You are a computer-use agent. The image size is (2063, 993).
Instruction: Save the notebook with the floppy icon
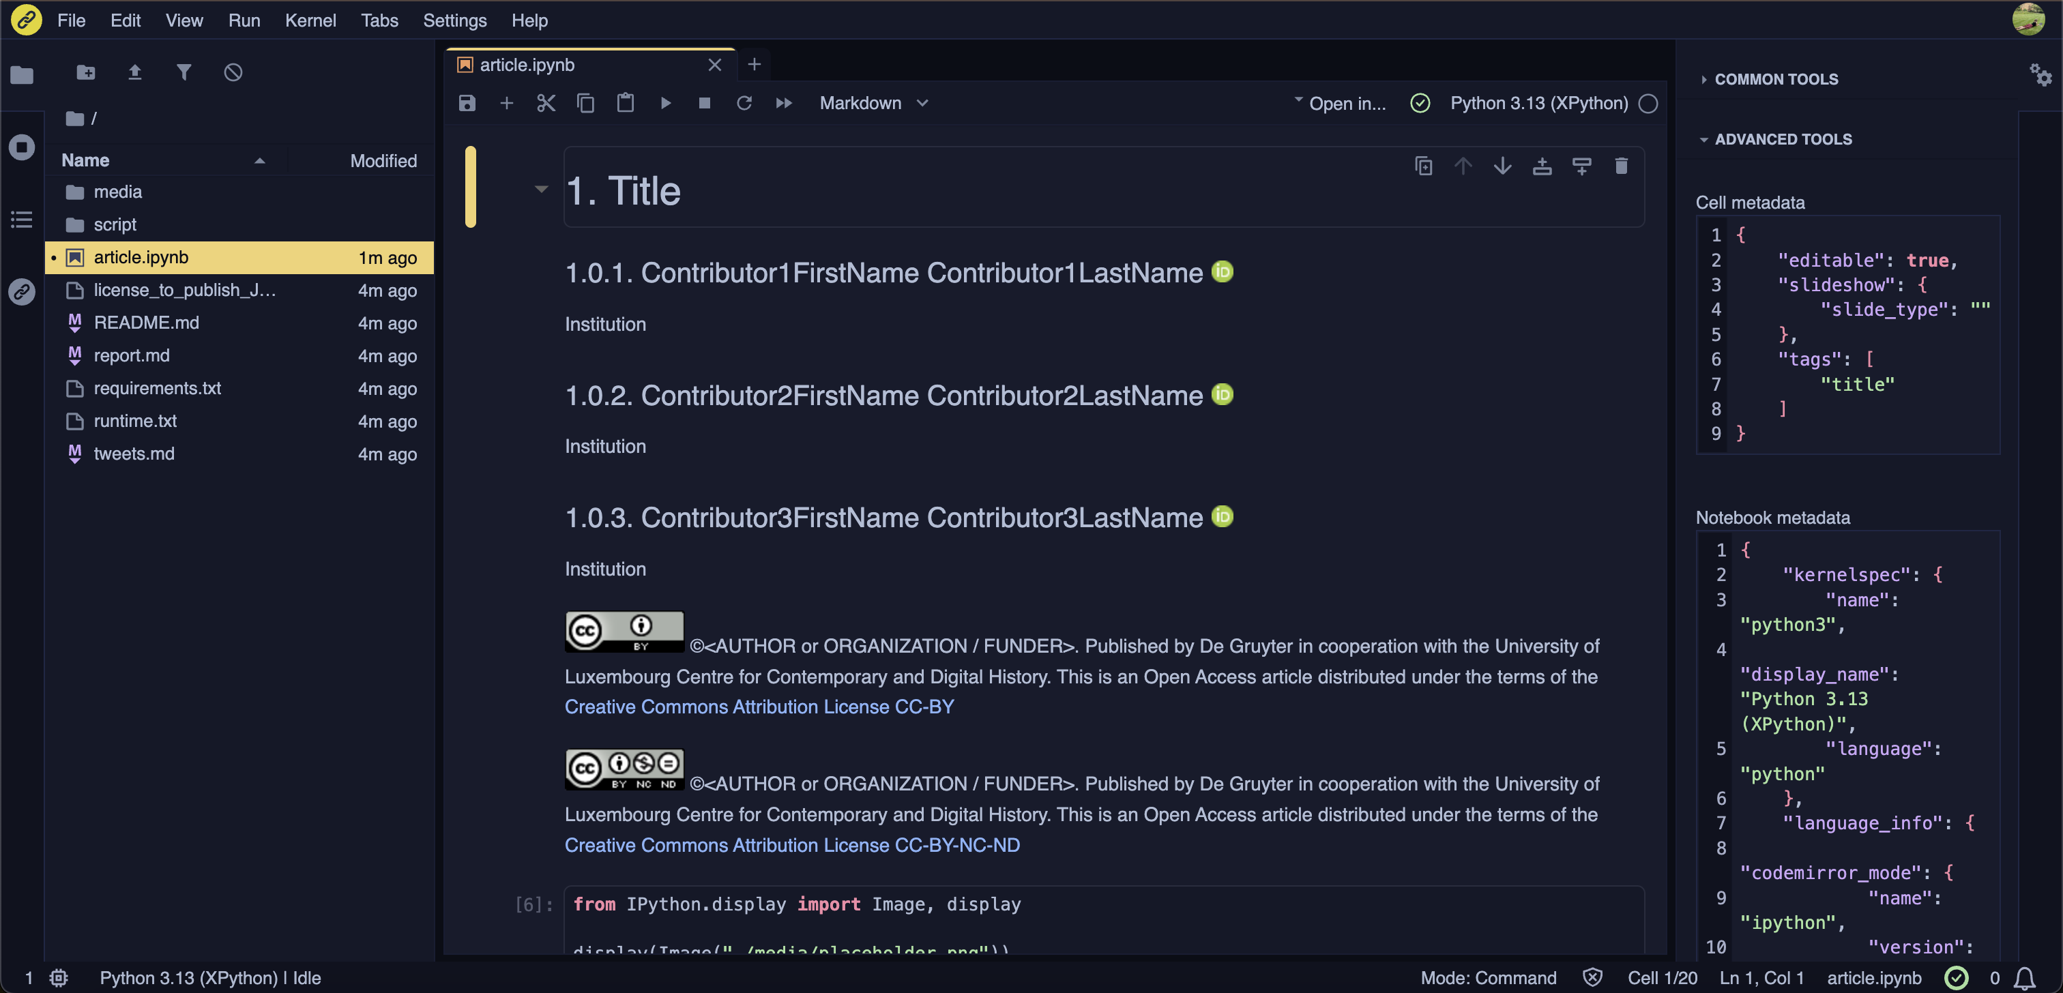467,103
